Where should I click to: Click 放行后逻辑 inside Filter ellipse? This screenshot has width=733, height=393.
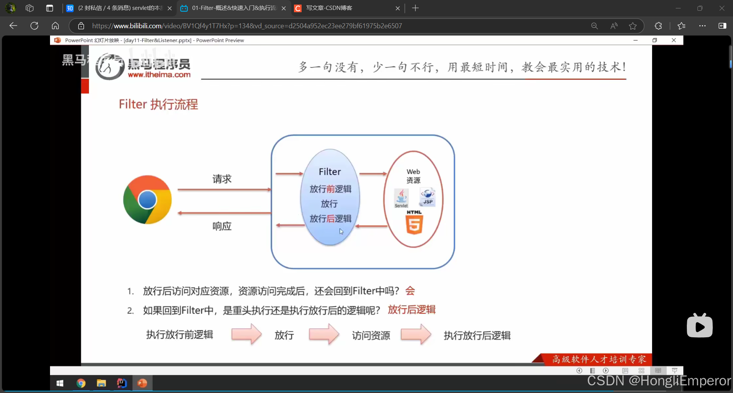pyautogui.click(x=330, y=219)
